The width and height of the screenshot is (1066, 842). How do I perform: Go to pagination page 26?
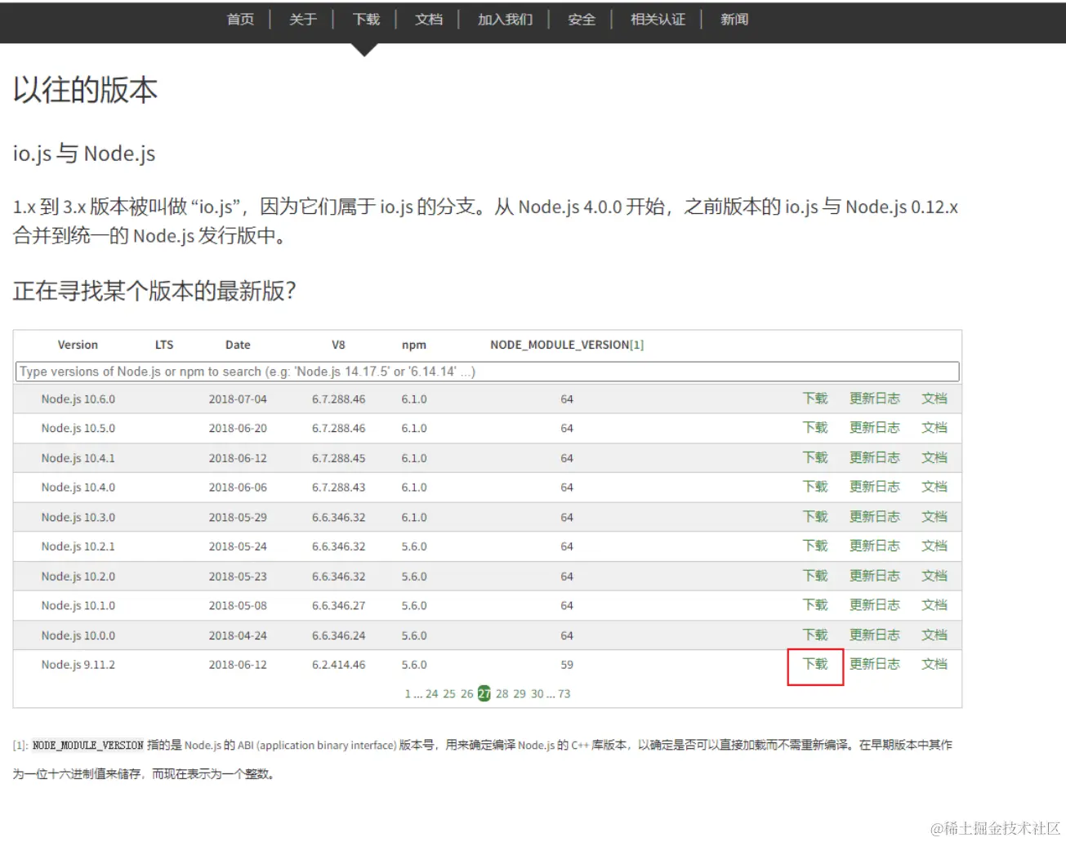click(x=467, y=694)
